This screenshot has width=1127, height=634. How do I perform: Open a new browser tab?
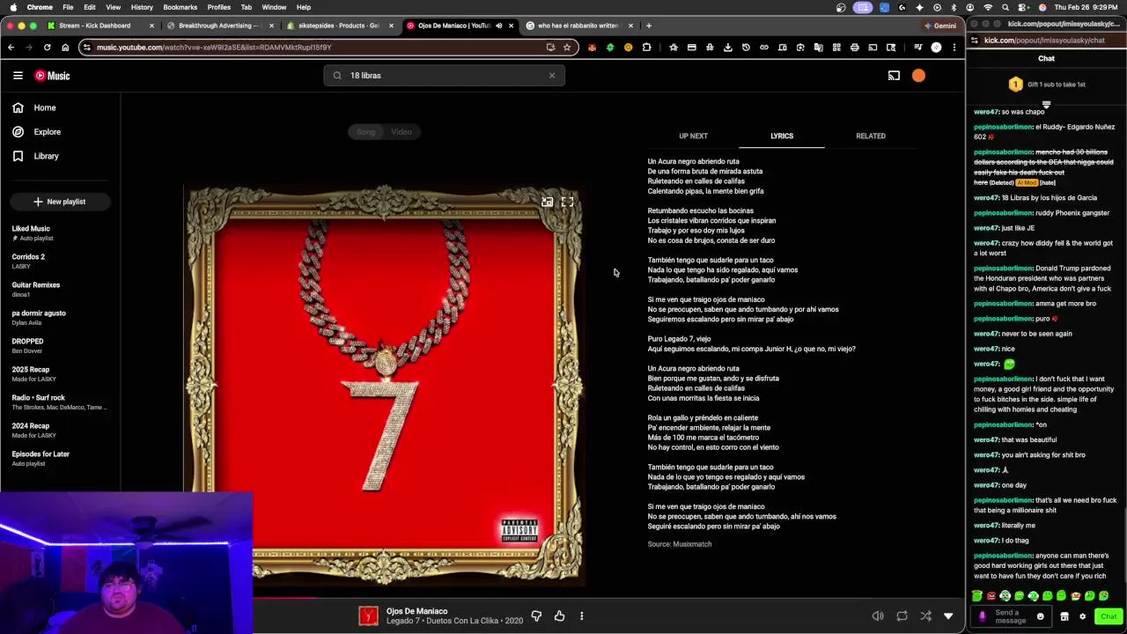pos(649,26)
